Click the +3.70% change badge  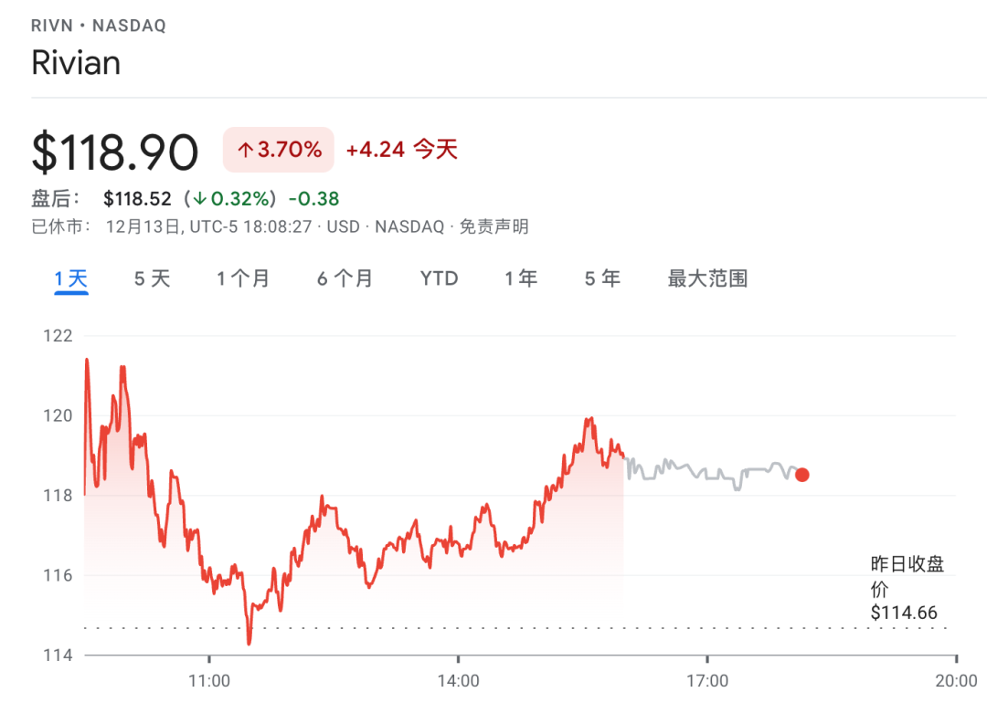(x=279, y=151)
